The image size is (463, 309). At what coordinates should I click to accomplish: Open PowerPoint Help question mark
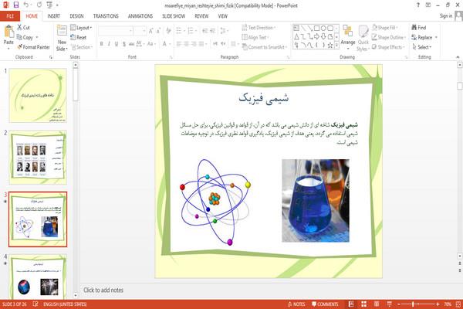click(x=417, y=5)
